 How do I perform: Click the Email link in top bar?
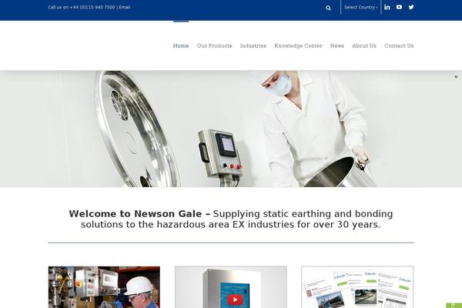click(x=124, y=7)
